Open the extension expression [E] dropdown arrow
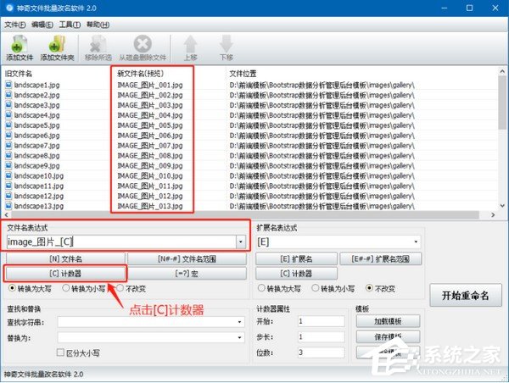Screen dimensions: 509x383 tap(416, 242)
